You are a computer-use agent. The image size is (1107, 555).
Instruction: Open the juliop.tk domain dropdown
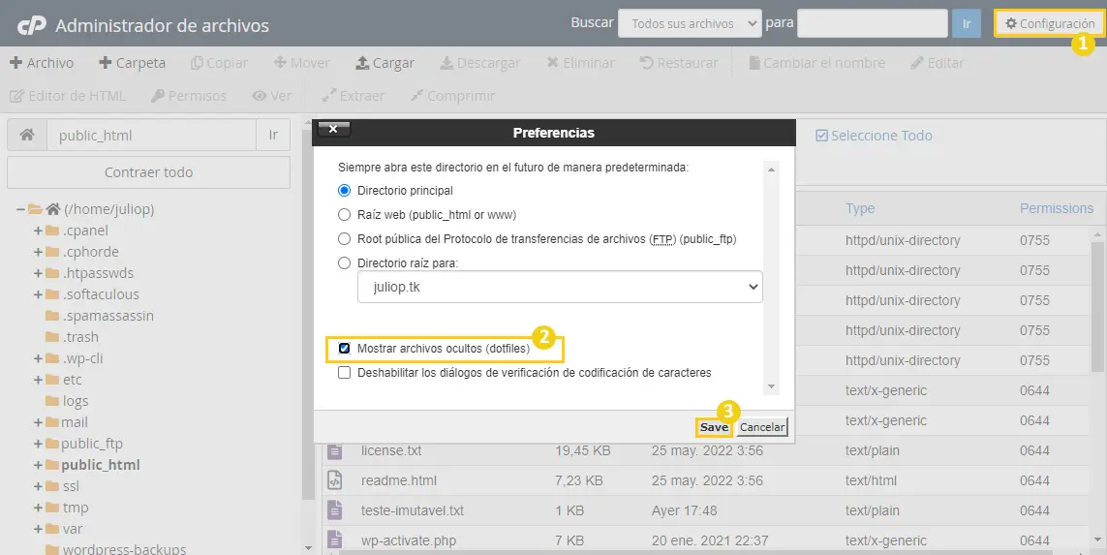coord(560,287)
